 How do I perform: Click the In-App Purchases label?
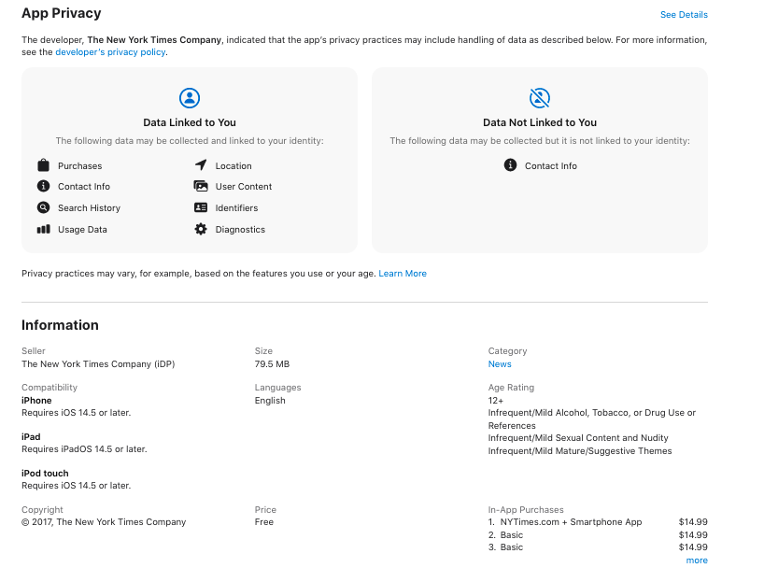[526, 510]
